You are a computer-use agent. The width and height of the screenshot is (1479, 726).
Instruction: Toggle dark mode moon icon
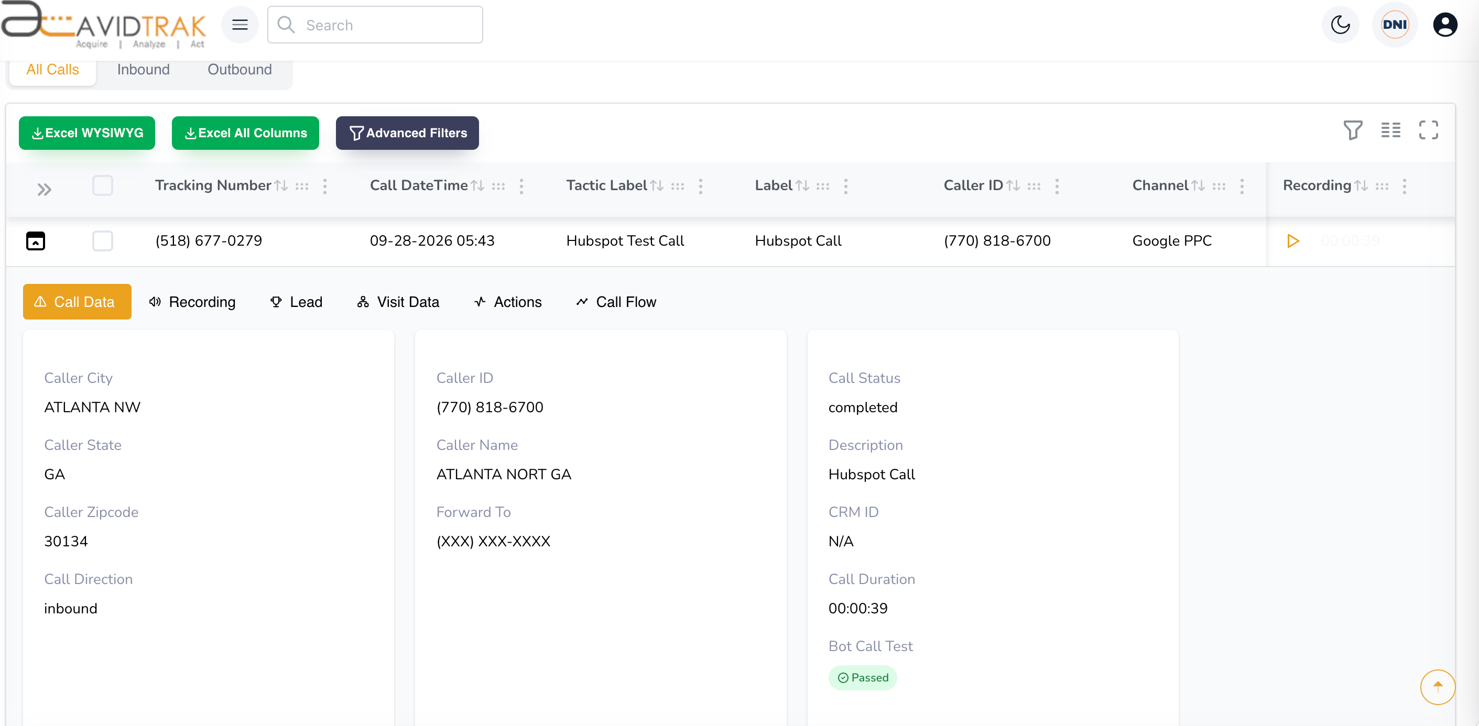pyautogui.click(x=1340, y=25)
